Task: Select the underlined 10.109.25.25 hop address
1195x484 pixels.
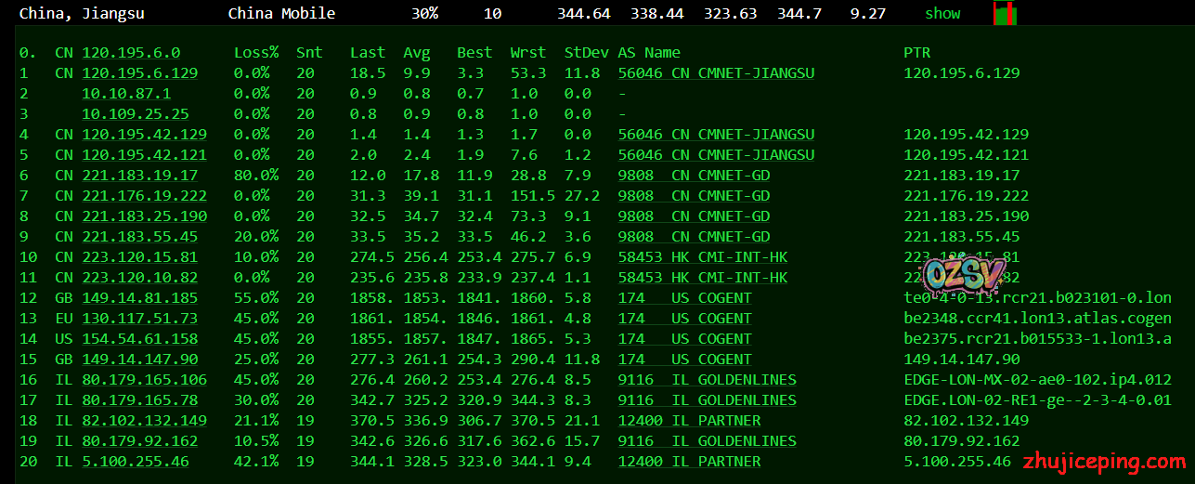Action: point(136,114)
